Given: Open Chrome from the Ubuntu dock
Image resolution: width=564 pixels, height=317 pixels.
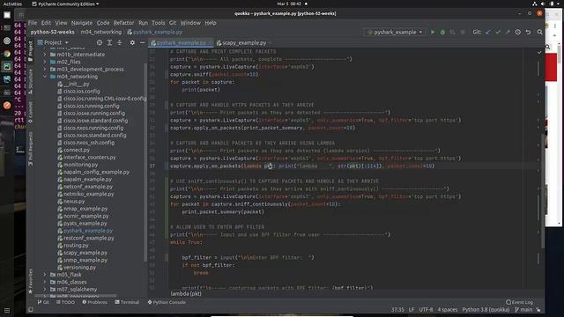Looking at the screenshot, I should (x=7, y=54).
